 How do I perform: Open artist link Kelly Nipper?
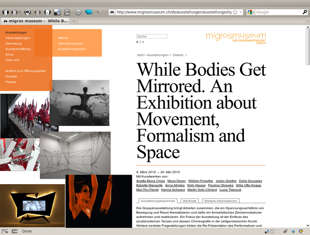[x=196, y=185]
